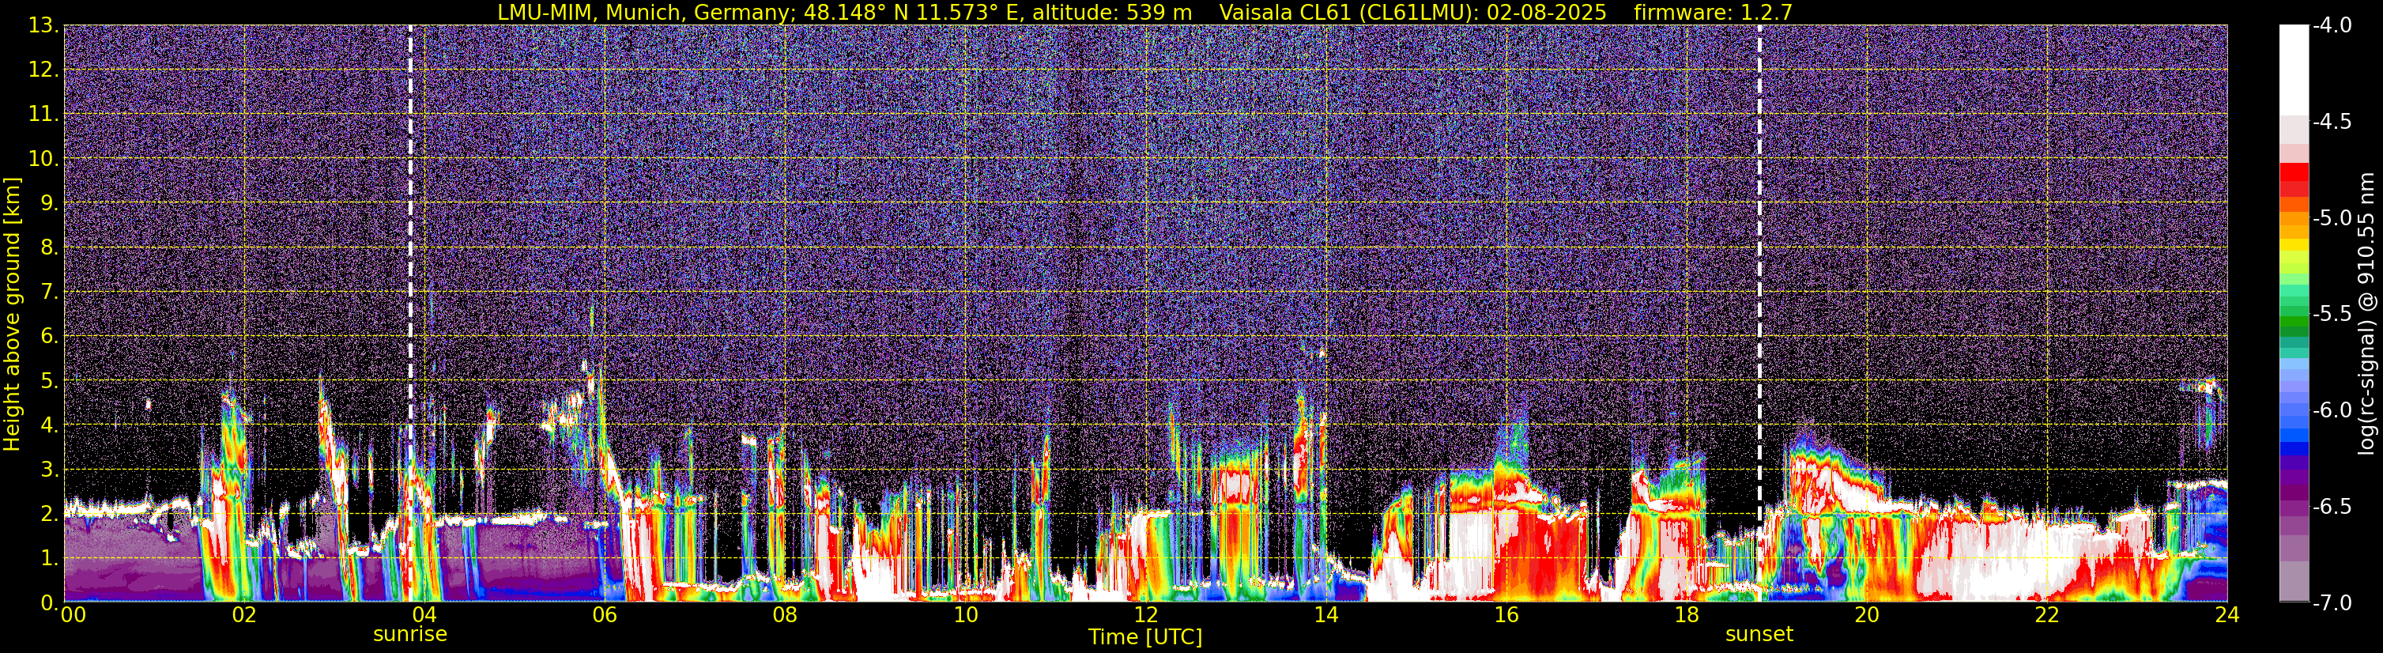2383x653 pixels.
Task: Click the height axis label "5."
Action: point(50,381)
